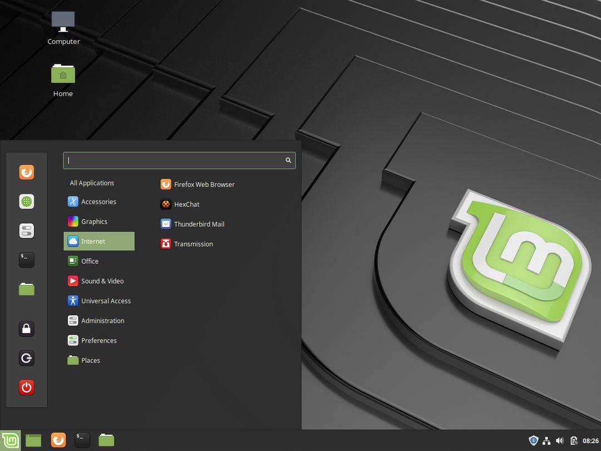
Task: Open the Files manager sidebar icon
Action: coord(26,288)
